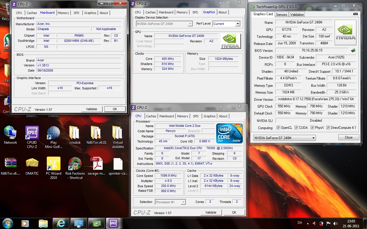Click the NVIDIA logo in GPU-Z
Image resolution: width=367 pixels, height=229 pixels.
345,32
